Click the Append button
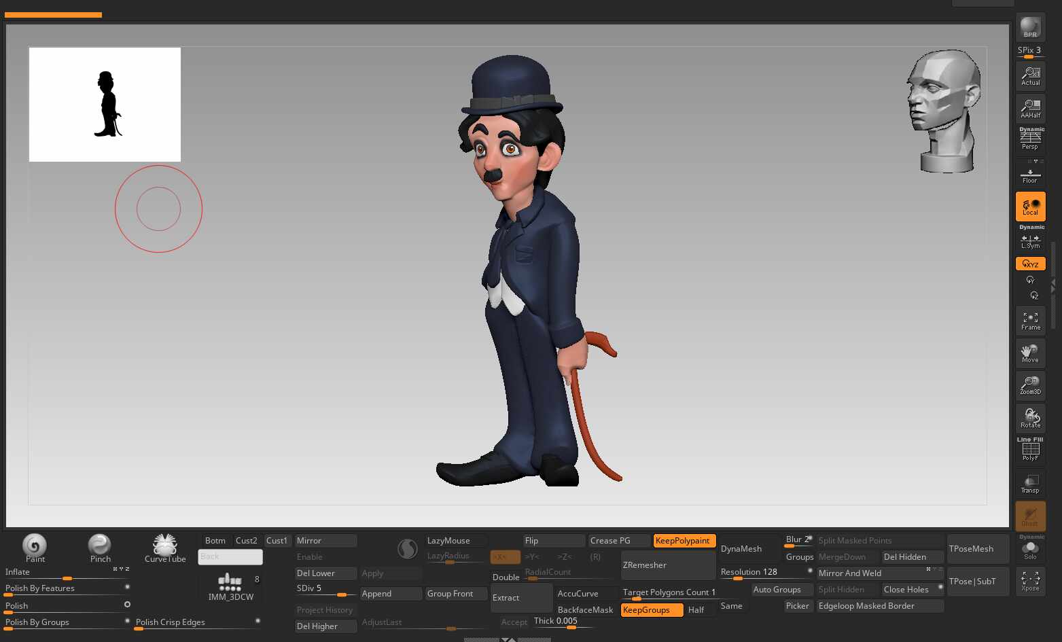The height and width of the screenshot is (642, 1062). 391,594
